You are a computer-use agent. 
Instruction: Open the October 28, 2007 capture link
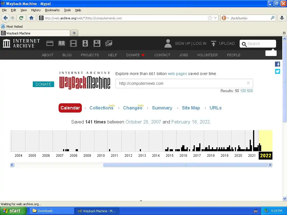[x=143, y=122]
